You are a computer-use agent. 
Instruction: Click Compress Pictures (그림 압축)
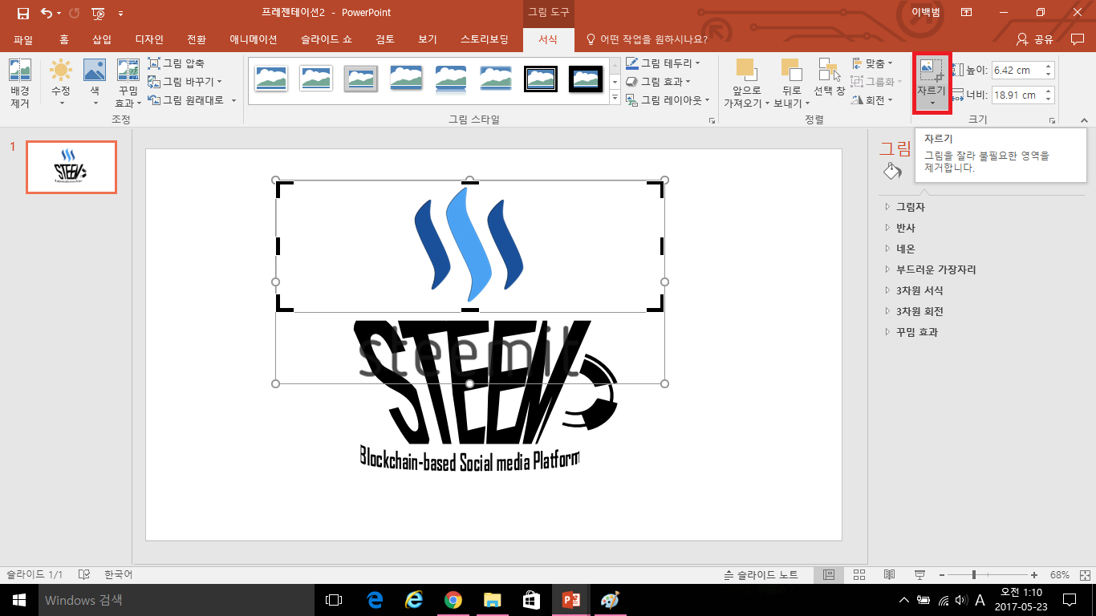pyautogui.click(x=177, y=63)
